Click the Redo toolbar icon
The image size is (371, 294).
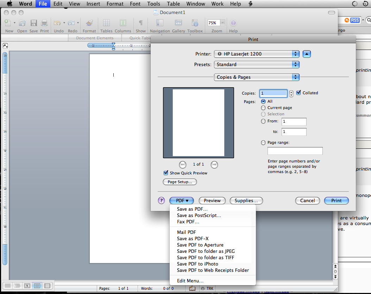coord(71,23)
